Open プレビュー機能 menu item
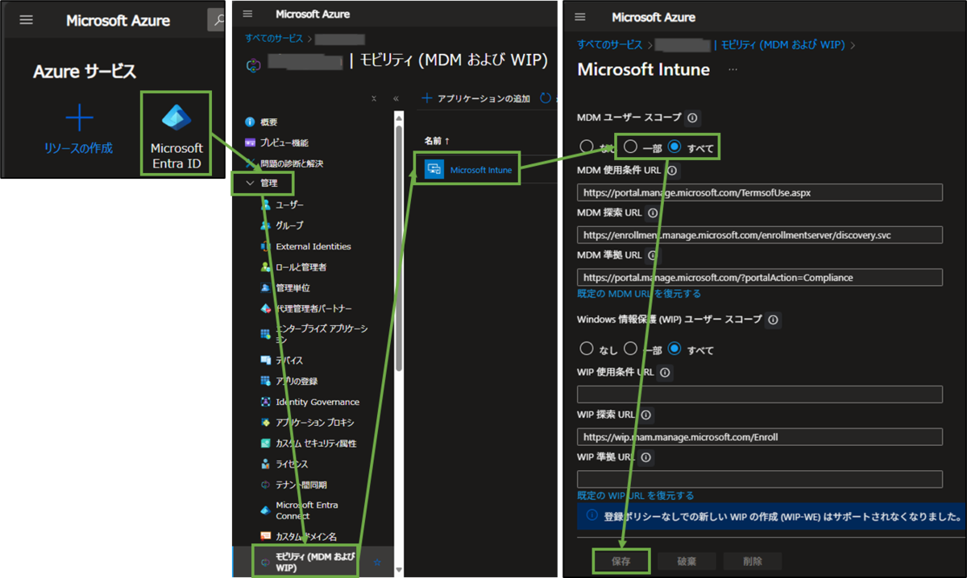 284,142
